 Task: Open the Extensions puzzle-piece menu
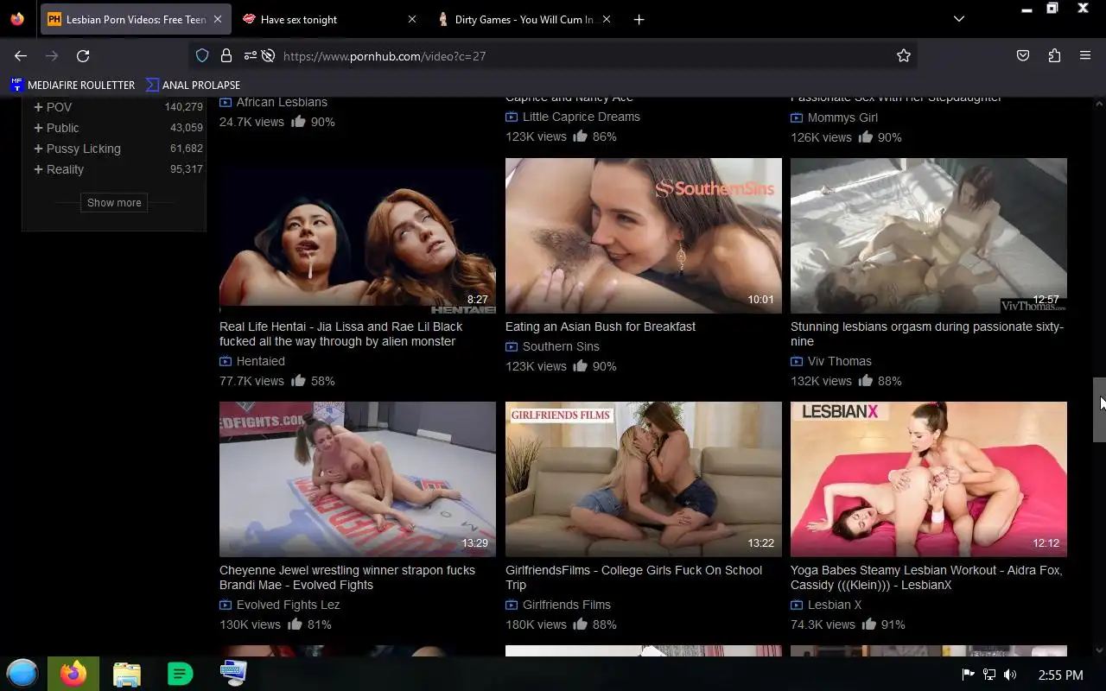click(1054, 55)
